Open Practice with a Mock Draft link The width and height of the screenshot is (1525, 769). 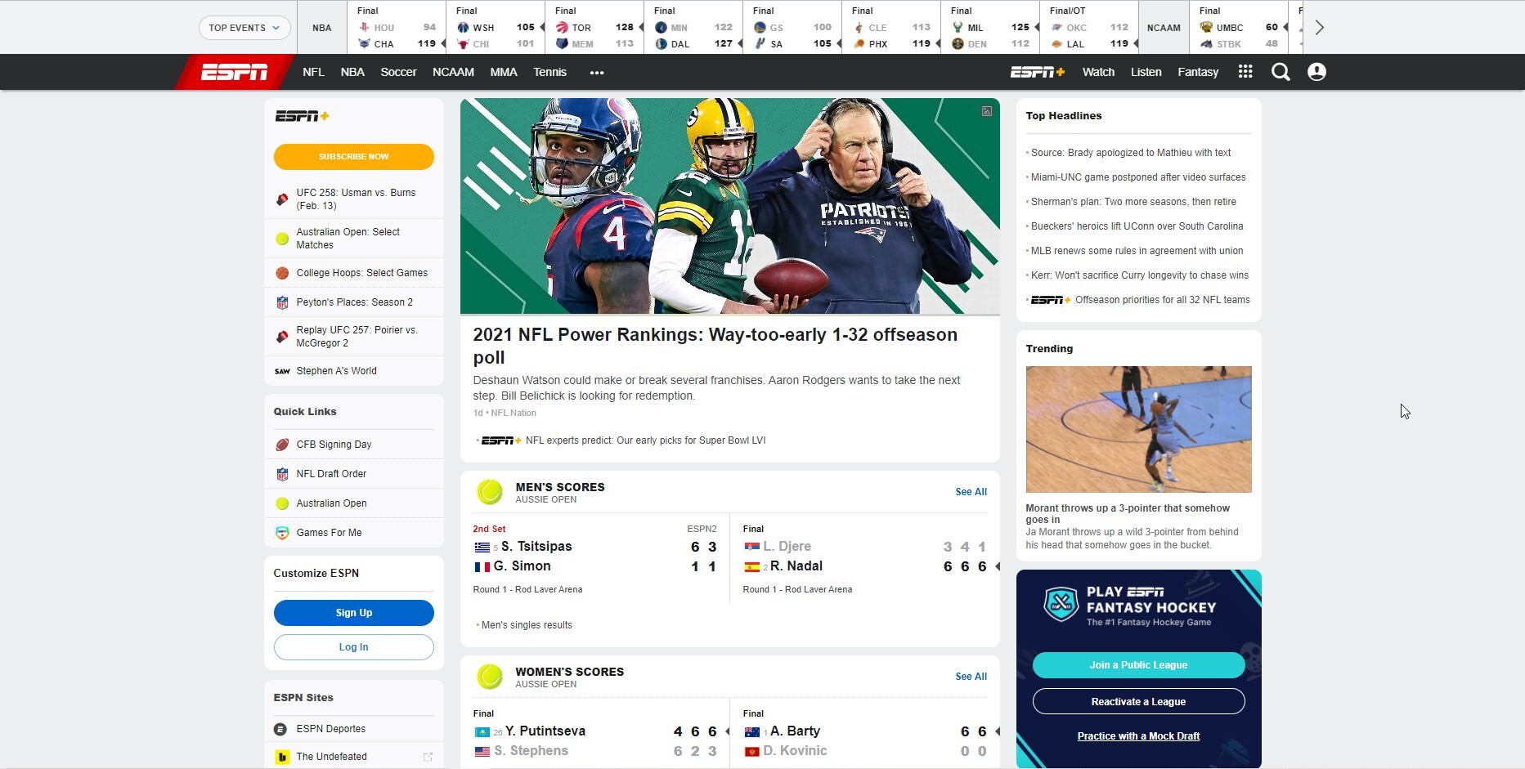click(1138, 736)
